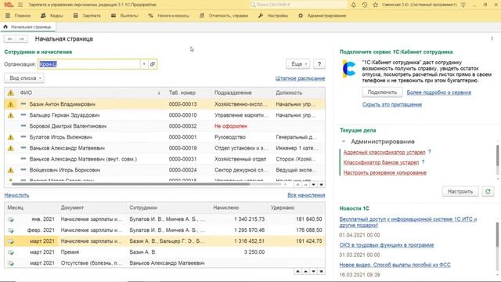
Task: Sort by ФИО column header
Action: 89,92
